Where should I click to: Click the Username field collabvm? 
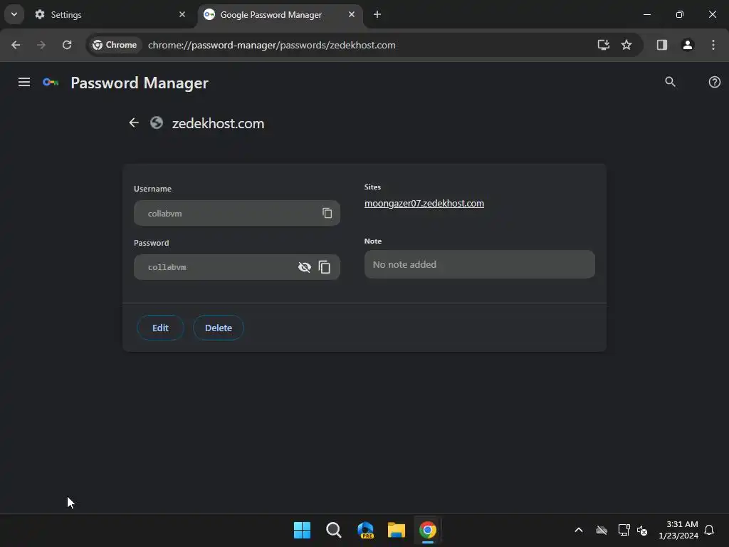click(236, 213)
